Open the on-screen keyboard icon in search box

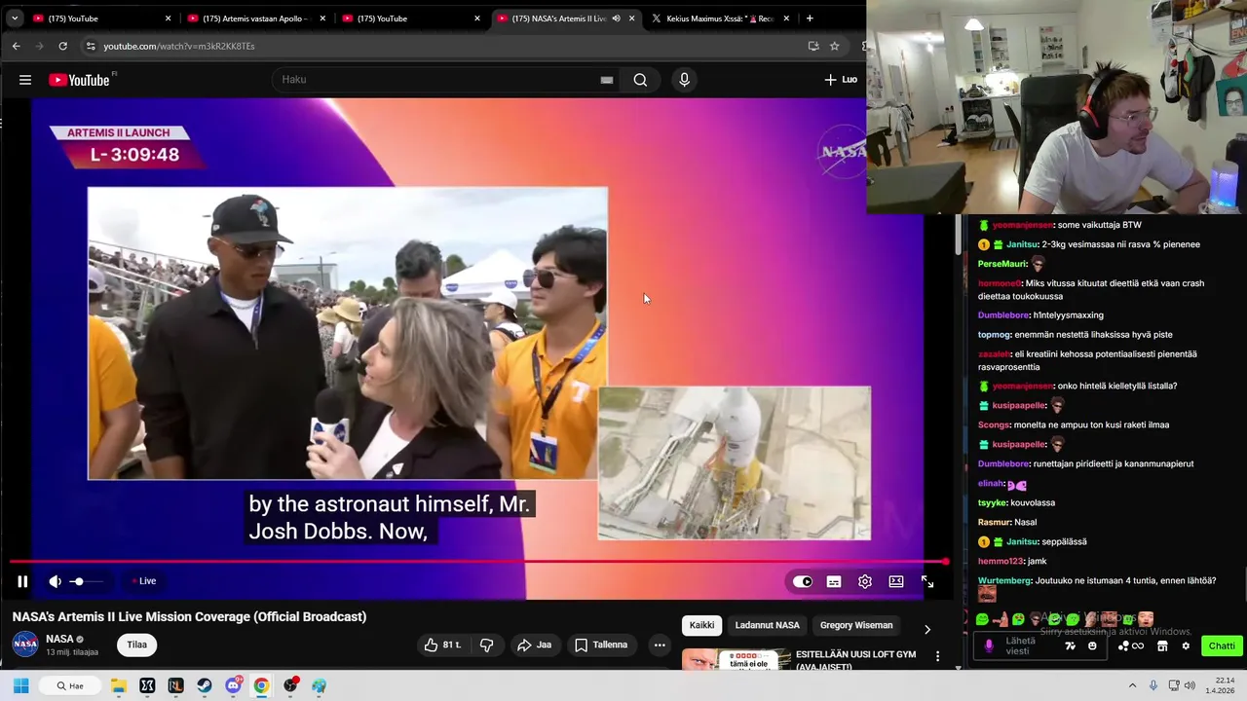(x=607, y=80)
